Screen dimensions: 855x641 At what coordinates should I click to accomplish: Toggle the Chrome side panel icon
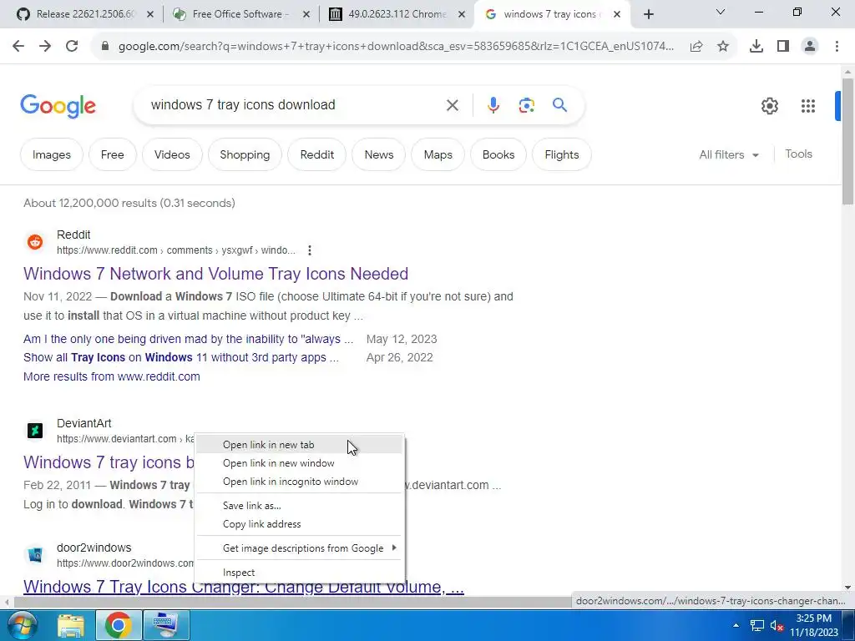(783, 47)
